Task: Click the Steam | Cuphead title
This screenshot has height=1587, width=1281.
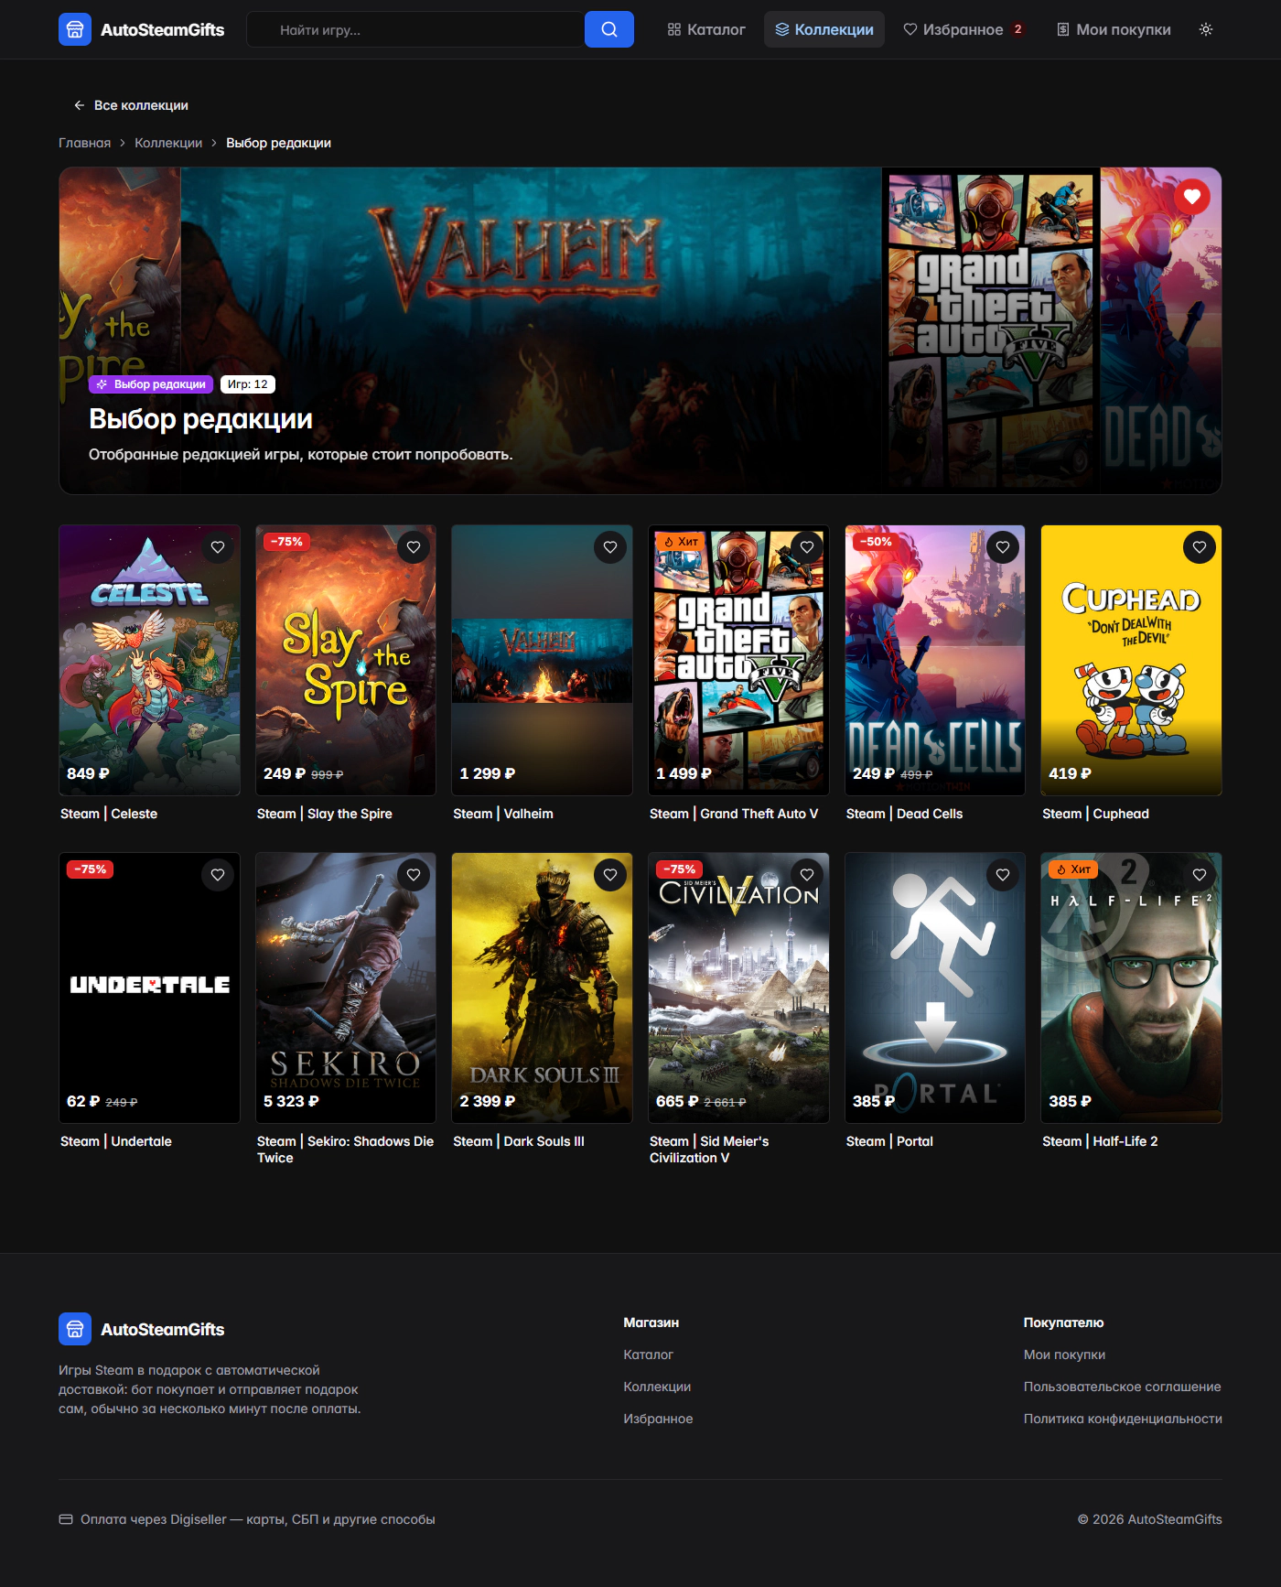Action: click(1095, 814)
